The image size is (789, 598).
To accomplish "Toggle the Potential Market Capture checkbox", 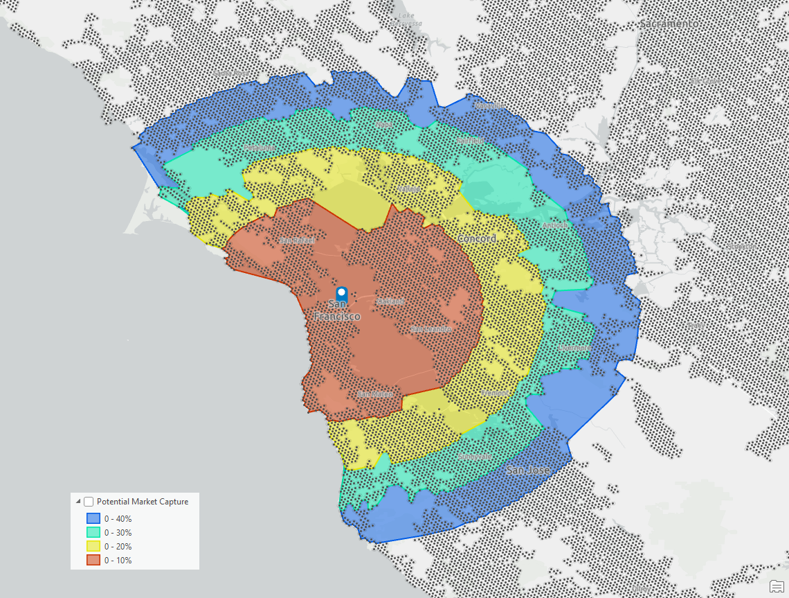I will [88, 501].
